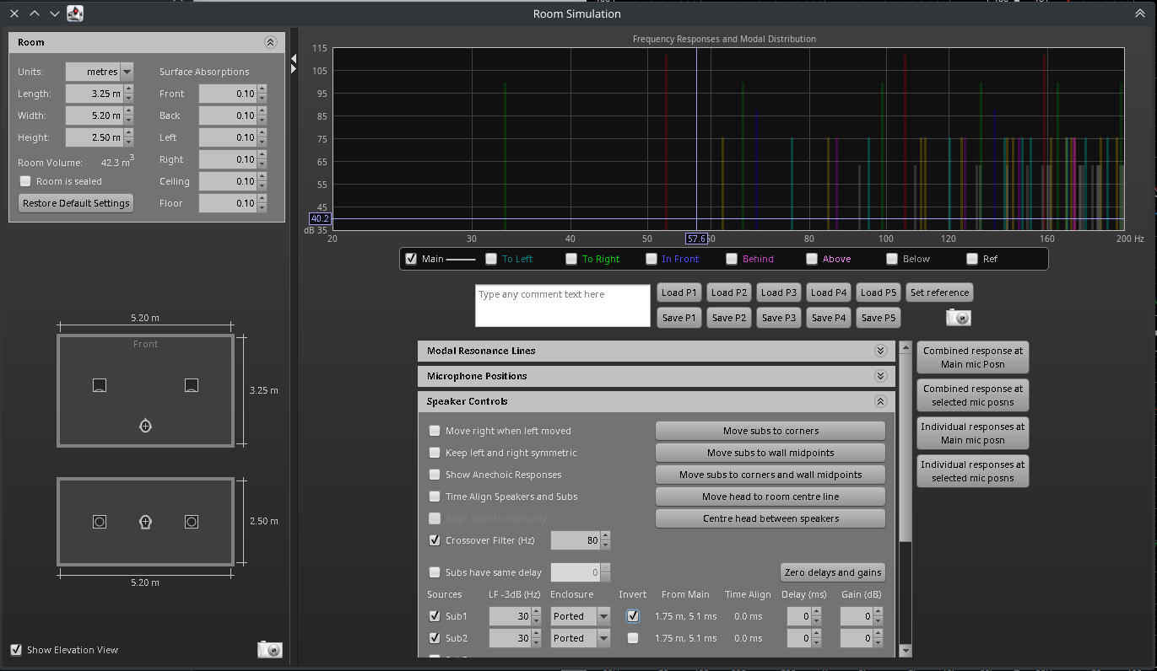This screenshot has height=671, width=1157.
Task: Click Centre head between speakers
Action: tap(770, 518)
